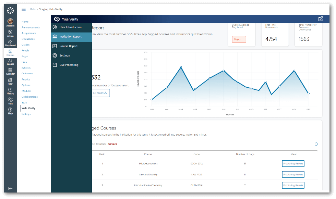This screenshot has height=199, width=336.
Task: Open the Calendar icon in global navigation
Action: (10, 71)
